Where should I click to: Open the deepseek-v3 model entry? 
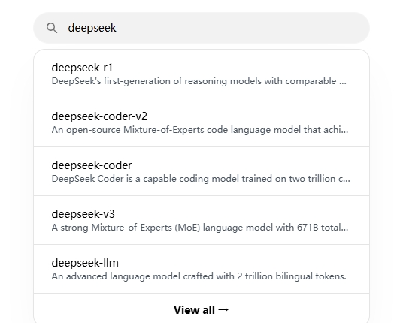pyautogui.click(x=202, y=220)
